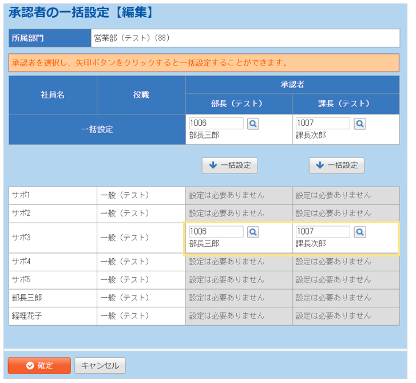Click the 営業部（テスト）(88) department field
Screen dimensions: 416x383
pyautogui.click(x=245, y=38)
